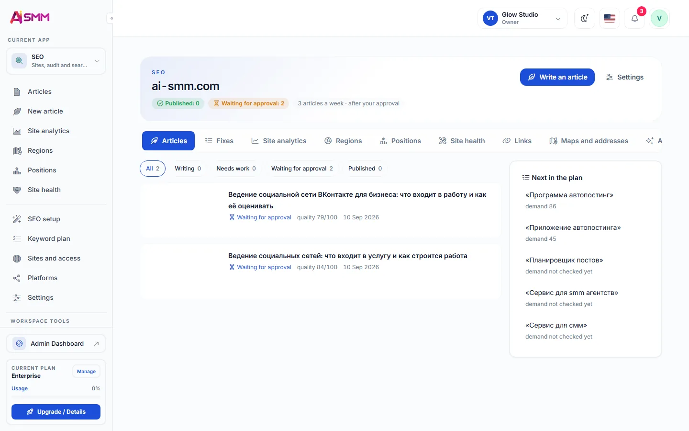Click the Platforms share icon
This screenshot has height=431, width=689.
coord(17,278)
